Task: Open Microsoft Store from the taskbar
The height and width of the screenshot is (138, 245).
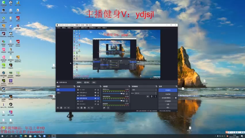Action: coord(30,136)
